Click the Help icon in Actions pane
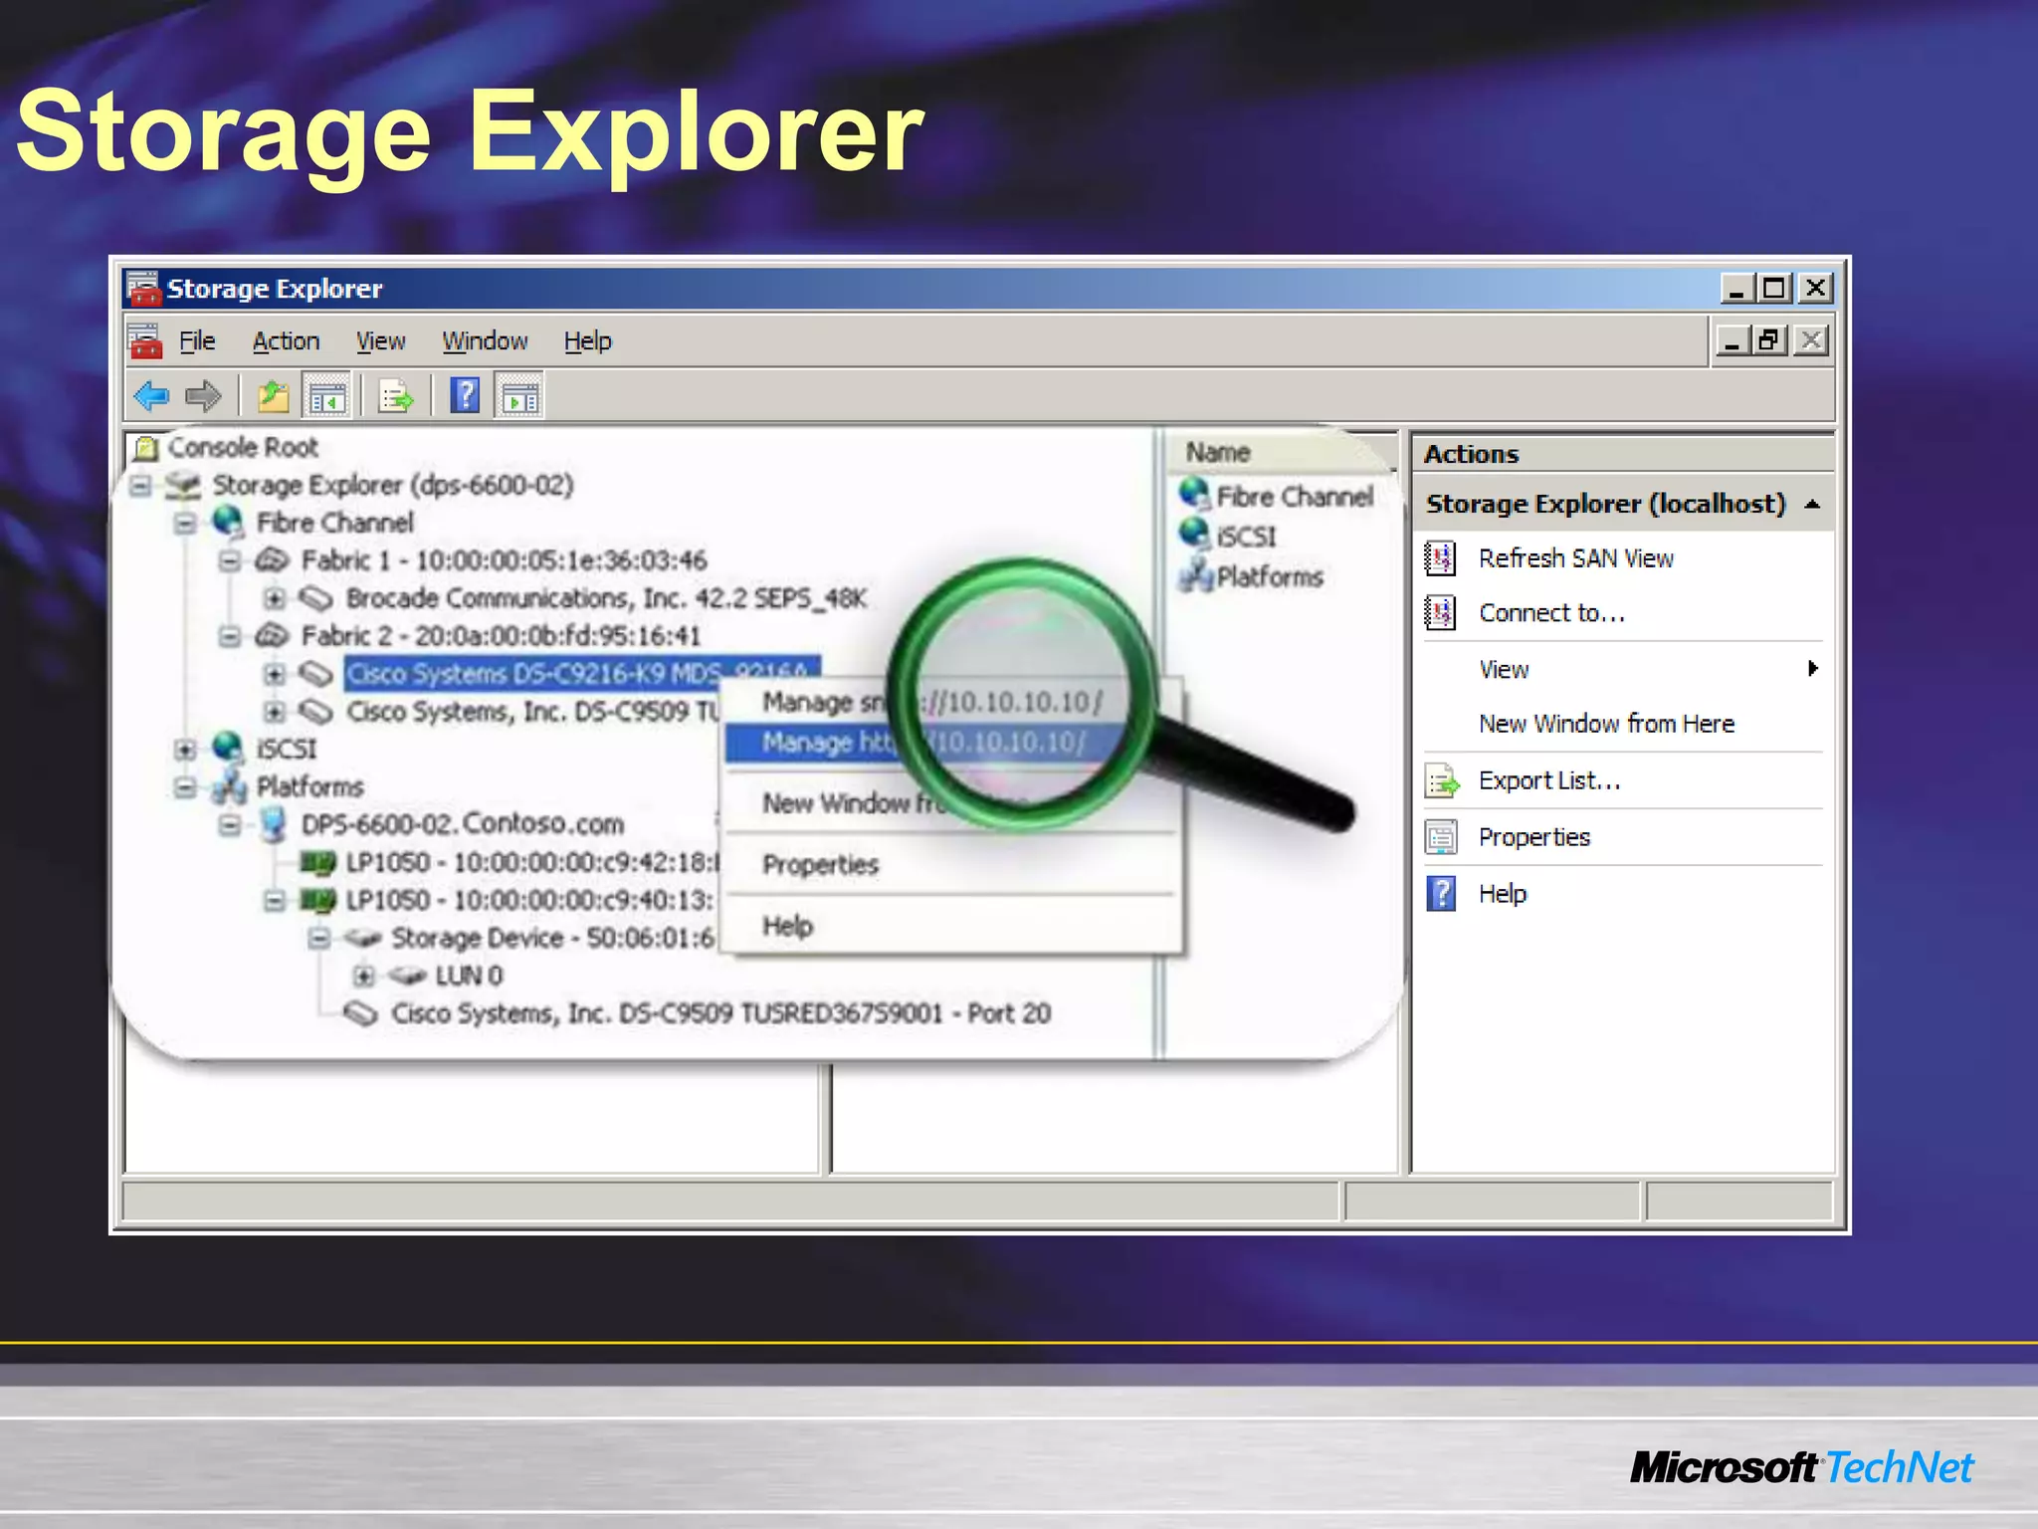2038x1529 pixels. click(1440, 894)
